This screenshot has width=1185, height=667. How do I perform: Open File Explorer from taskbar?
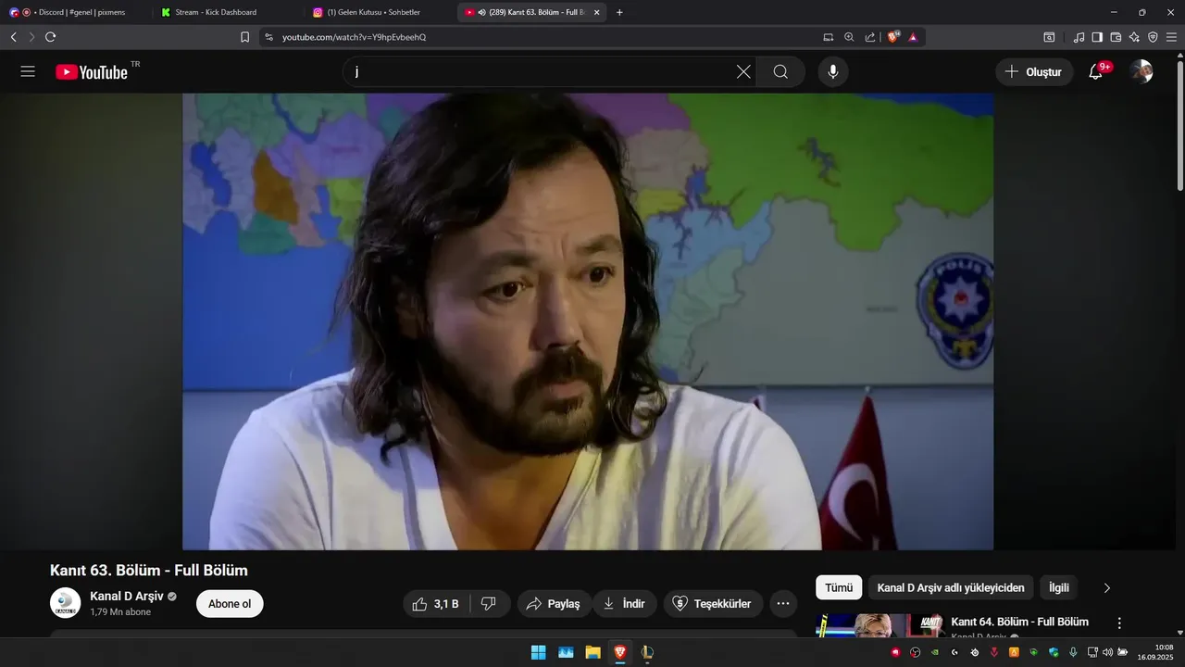coord(592,652)
